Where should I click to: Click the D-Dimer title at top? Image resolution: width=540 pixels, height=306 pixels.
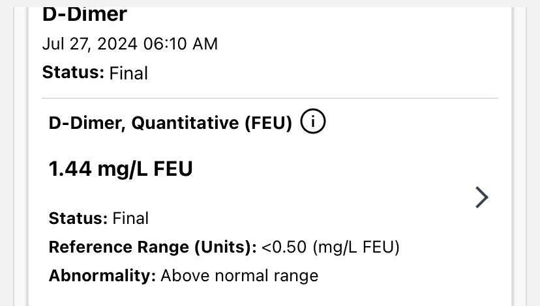(85, 13)
